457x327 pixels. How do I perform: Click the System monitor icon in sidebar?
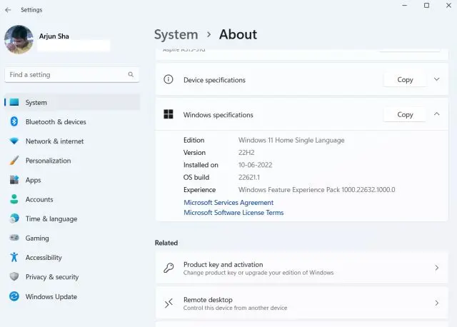[14, 102]
